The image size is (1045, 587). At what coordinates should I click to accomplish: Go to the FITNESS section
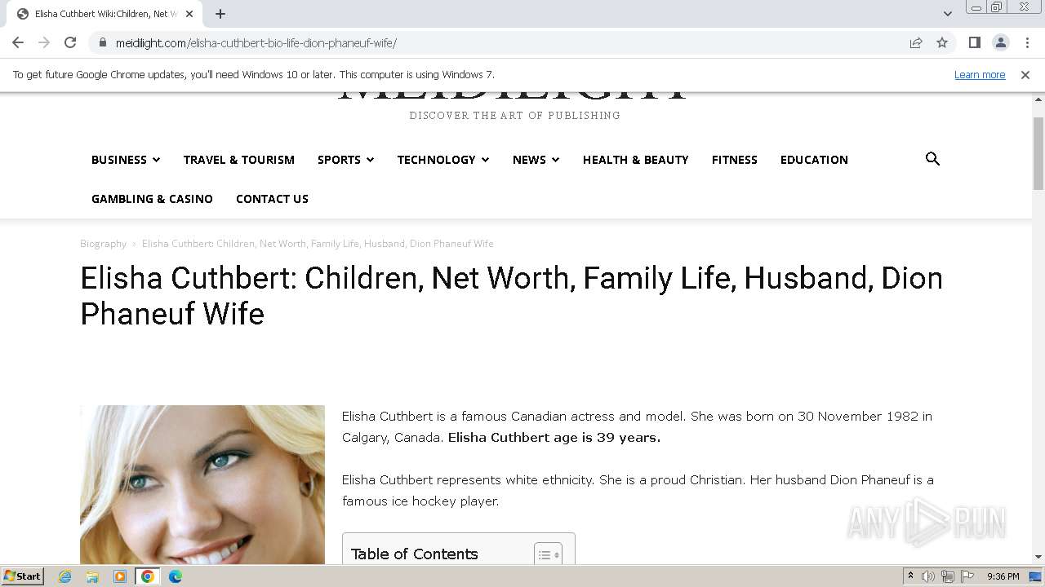pyautogui.click(x=735, y=160)
